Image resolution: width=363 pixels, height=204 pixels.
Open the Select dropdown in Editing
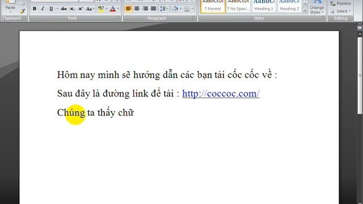340,11
